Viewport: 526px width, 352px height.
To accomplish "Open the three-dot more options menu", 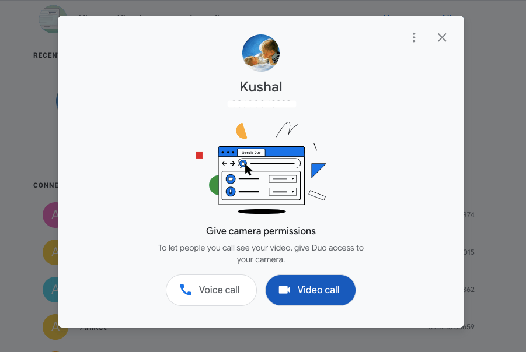I will 414,37.
